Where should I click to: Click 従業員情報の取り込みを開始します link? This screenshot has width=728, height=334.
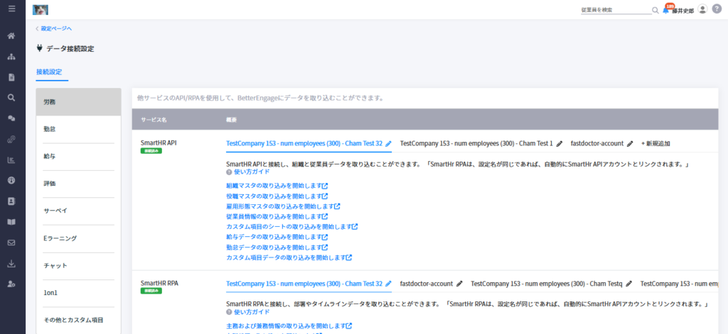point(277,216)
